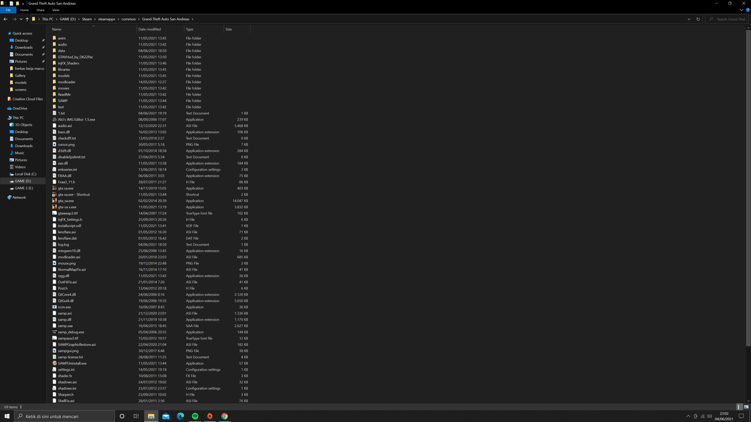This screenshot has width=751, height=422.
Task: Click the New folder icon in title bar
Action: pos(18,4)
